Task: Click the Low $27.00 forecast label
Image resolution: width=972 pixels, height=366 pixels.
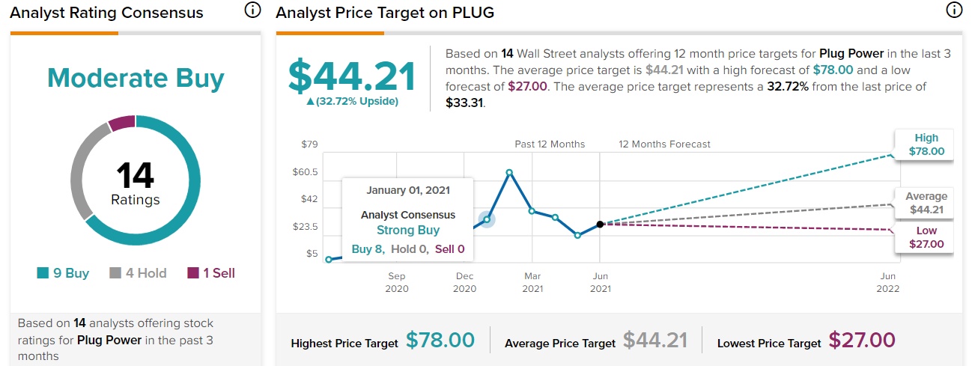Action: click(926, 237)
